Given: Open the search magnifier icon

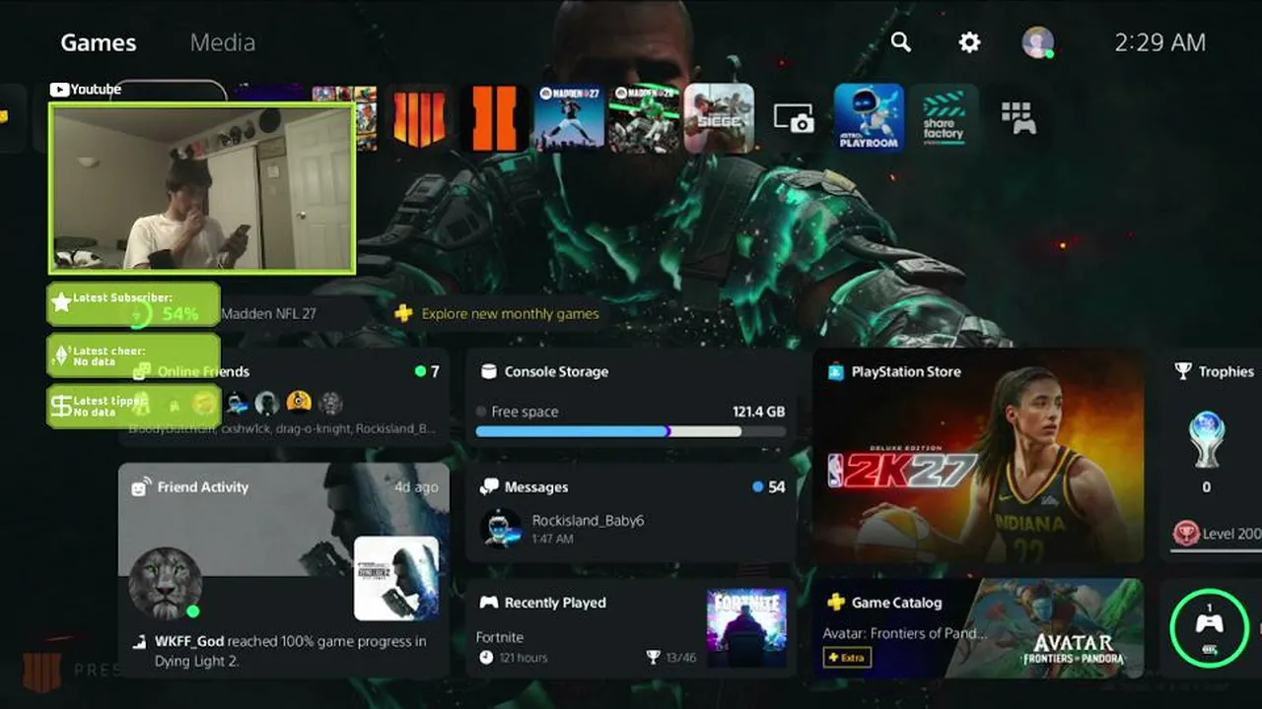Looking at the screenshot, I should pos(900,41).
